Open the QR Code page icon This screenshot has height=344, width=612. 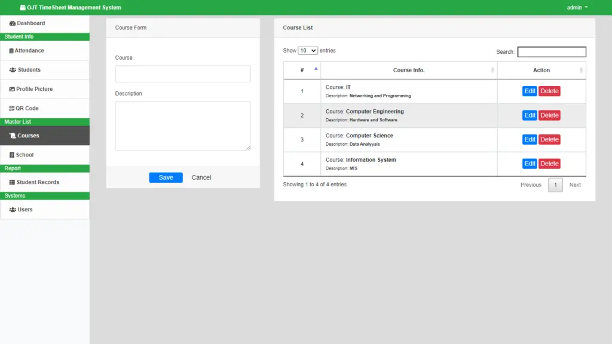11,107
